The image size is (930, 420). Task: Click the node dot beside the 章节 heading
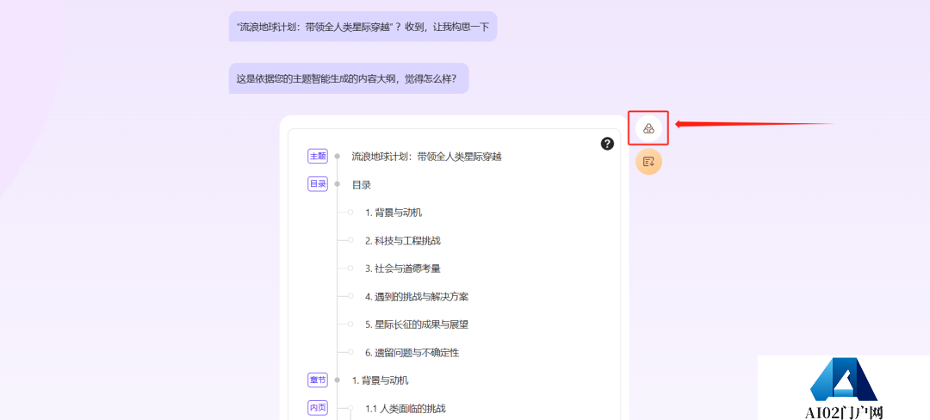point(338,380)
